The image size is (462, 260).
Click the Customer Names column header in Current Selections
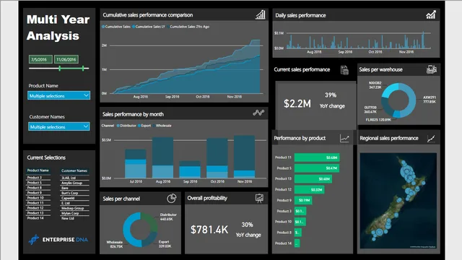74,170
